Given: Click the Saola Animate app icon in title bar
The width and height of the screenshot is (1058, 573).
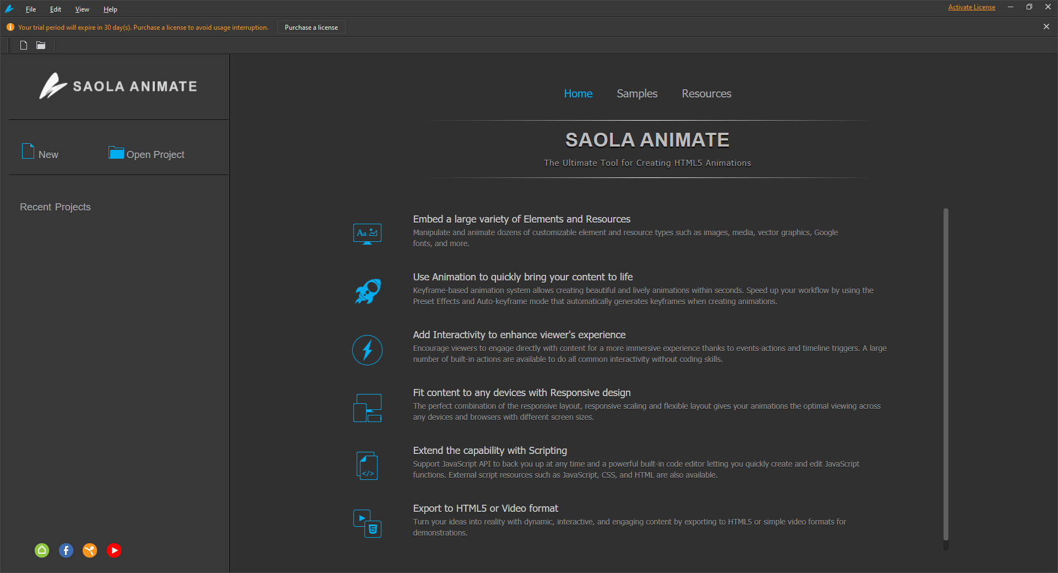Looking at the screenshot, I should pyautogui.click(x=9, y=9).
